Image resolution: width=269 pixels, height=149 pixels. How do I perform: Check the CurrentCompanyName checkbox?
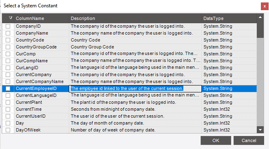(8, 81)
